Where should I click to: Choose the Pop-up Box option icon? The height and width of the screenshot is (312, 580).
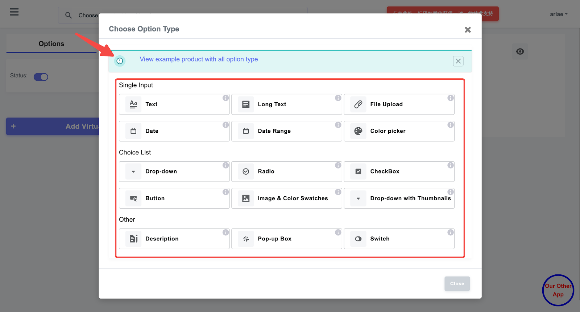(246, 239)
